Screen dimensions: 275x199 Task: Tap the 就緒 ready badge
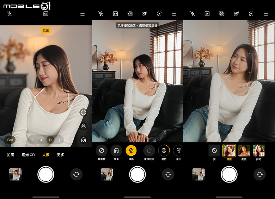pyautogui.click(x=46, y=31)
